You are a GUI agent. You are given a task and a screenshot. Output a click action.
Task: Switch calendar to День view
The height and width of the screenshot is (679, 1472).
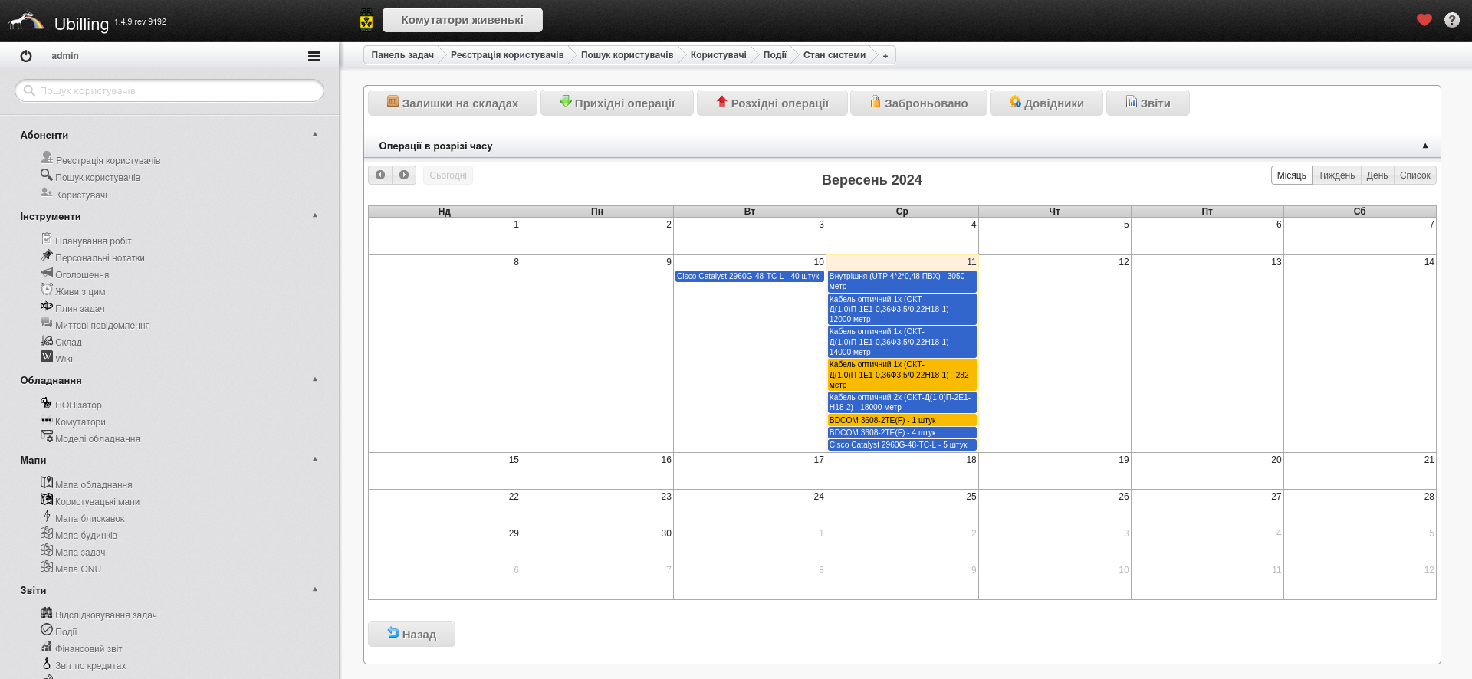pos(1376,175)
